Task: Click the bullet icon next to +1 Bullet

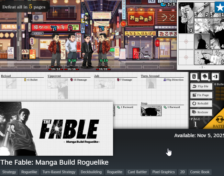Action: [x=25, y=80]
